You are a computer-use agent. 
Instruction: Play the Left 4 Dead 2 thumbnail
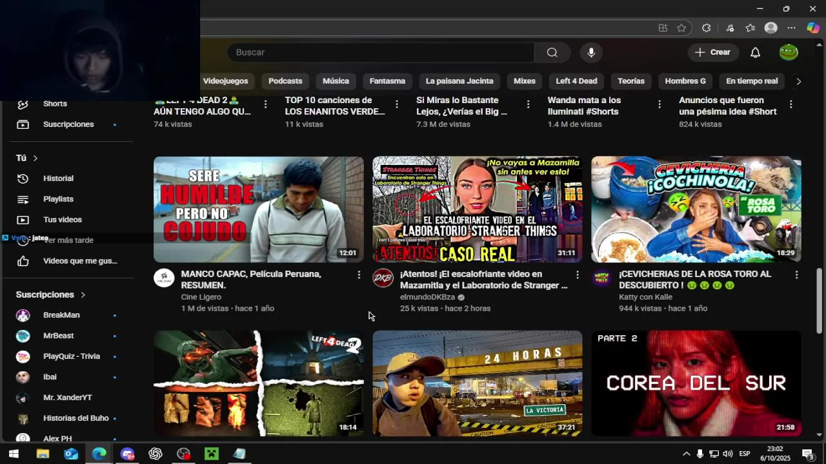(259, 383)
